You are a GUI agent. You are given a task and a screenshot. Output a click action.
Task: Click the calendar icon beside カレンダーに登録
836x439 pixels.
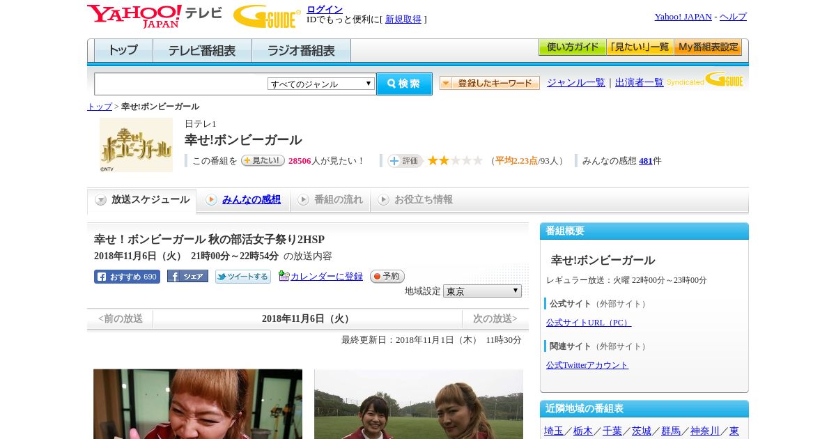pos(284,276)
